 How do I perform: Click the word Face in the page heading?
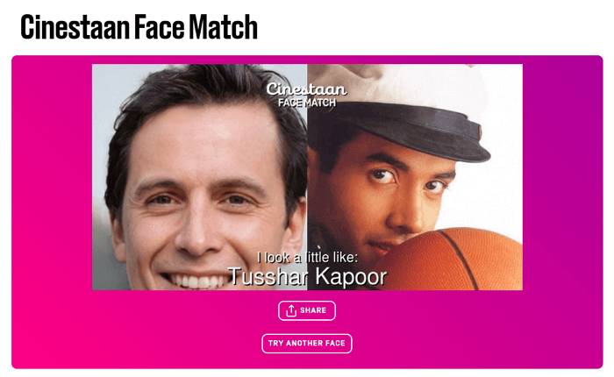click(x=160, y=27)
